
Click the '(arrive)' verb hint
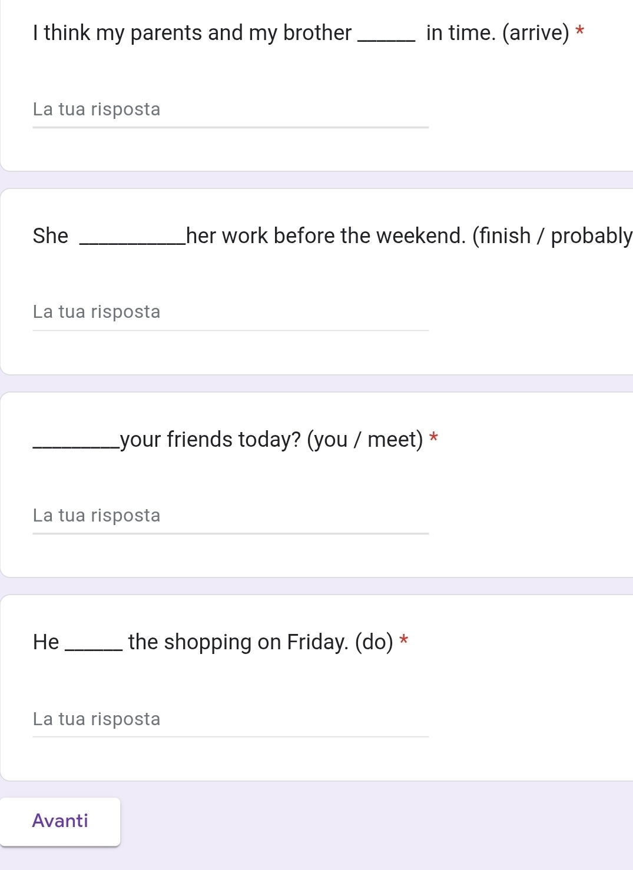click(x=535, y=33)
